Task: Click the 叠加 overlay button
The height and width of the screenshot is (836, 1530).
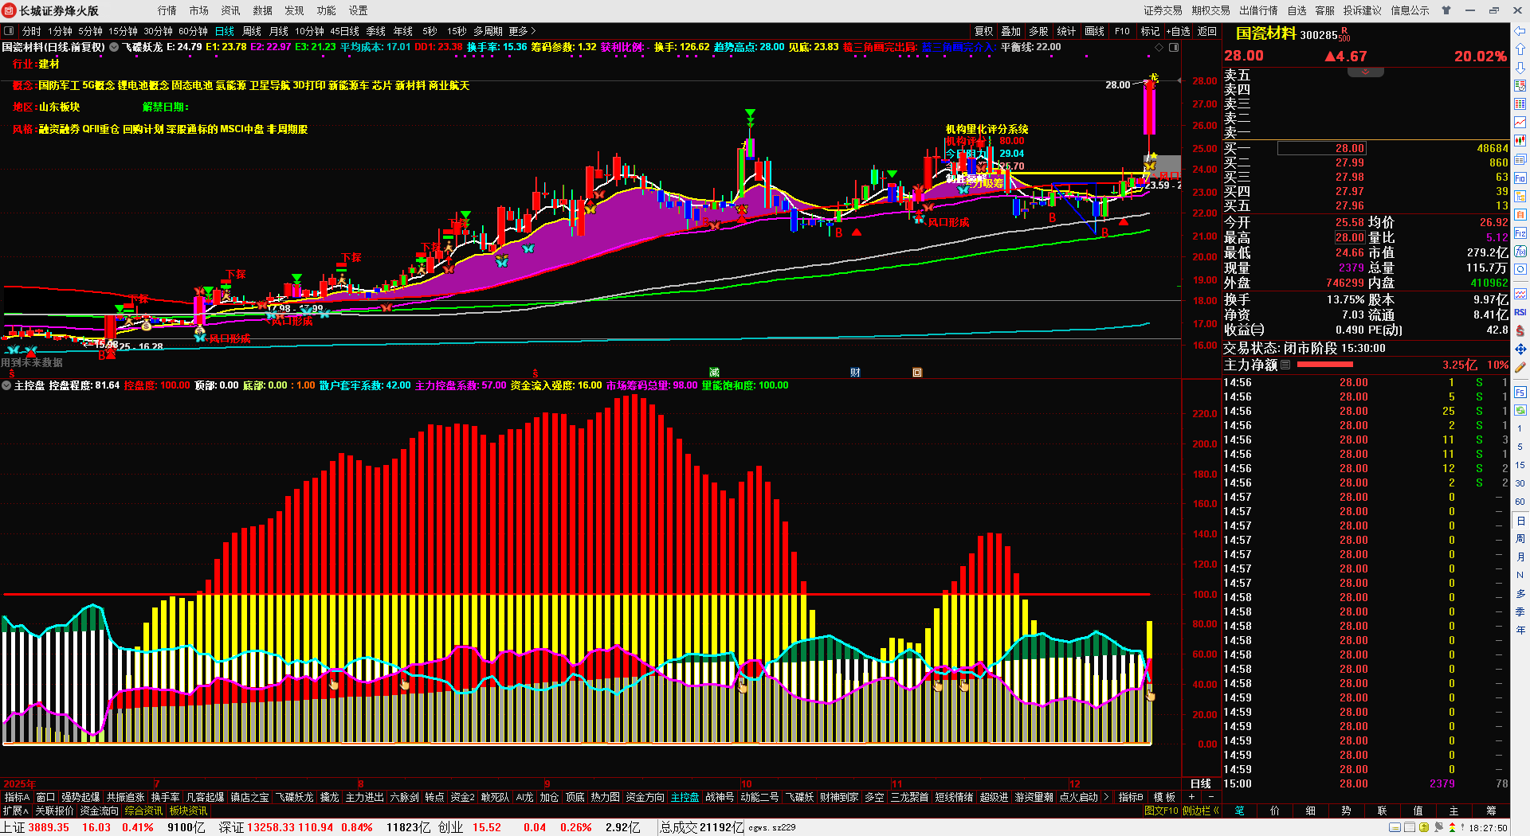Action: [1011, 31]
